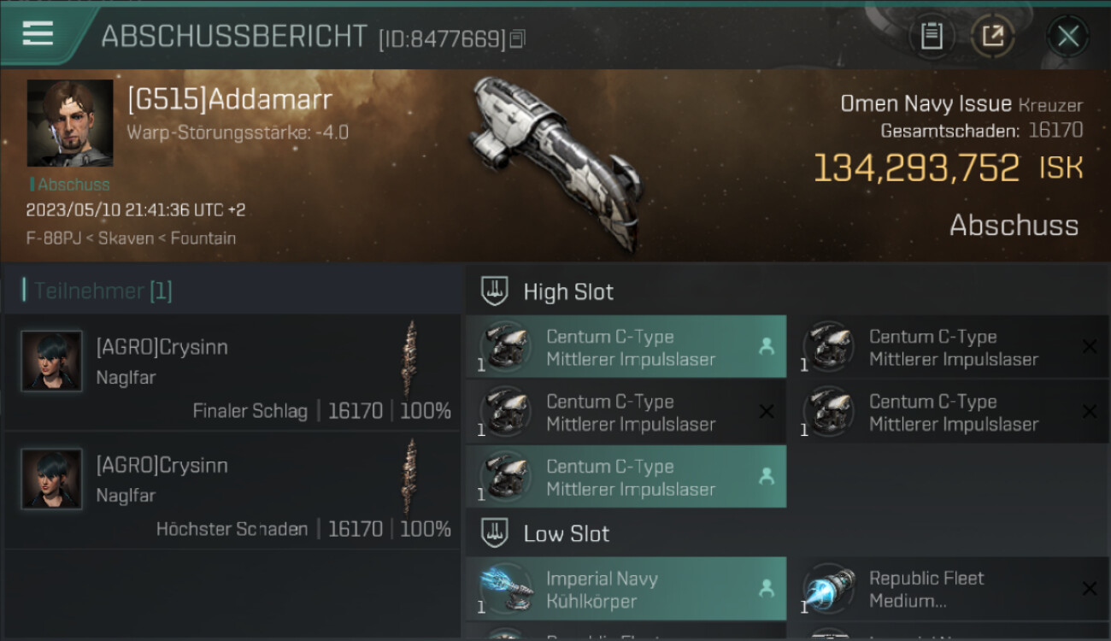Image resolution: width=1111 pixels, height=641 pixels.
Task: Click the Fountain region link
Action: click(203, 238)
